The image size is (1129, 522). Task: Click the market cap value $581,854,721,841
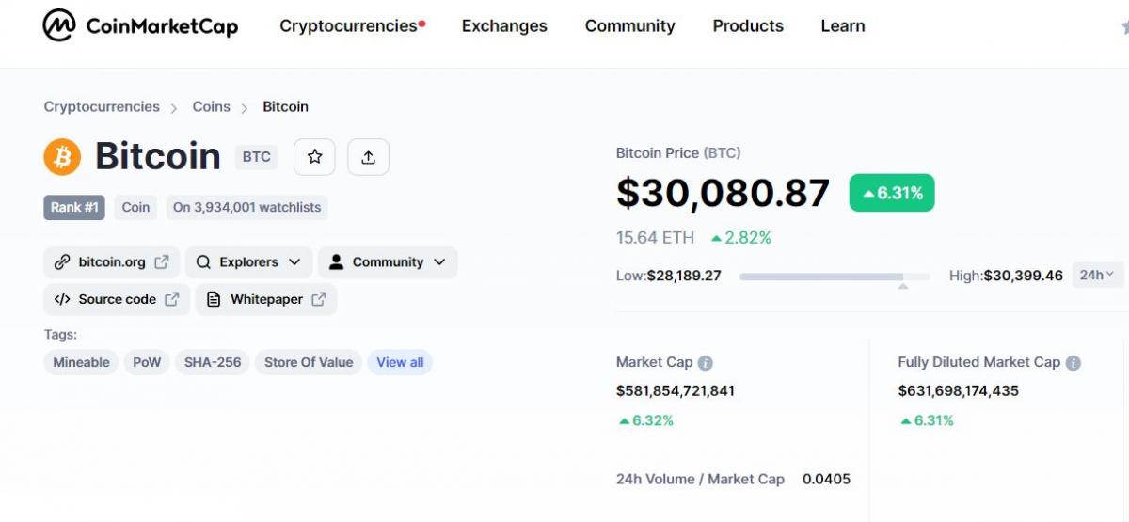tap(676, 390)
